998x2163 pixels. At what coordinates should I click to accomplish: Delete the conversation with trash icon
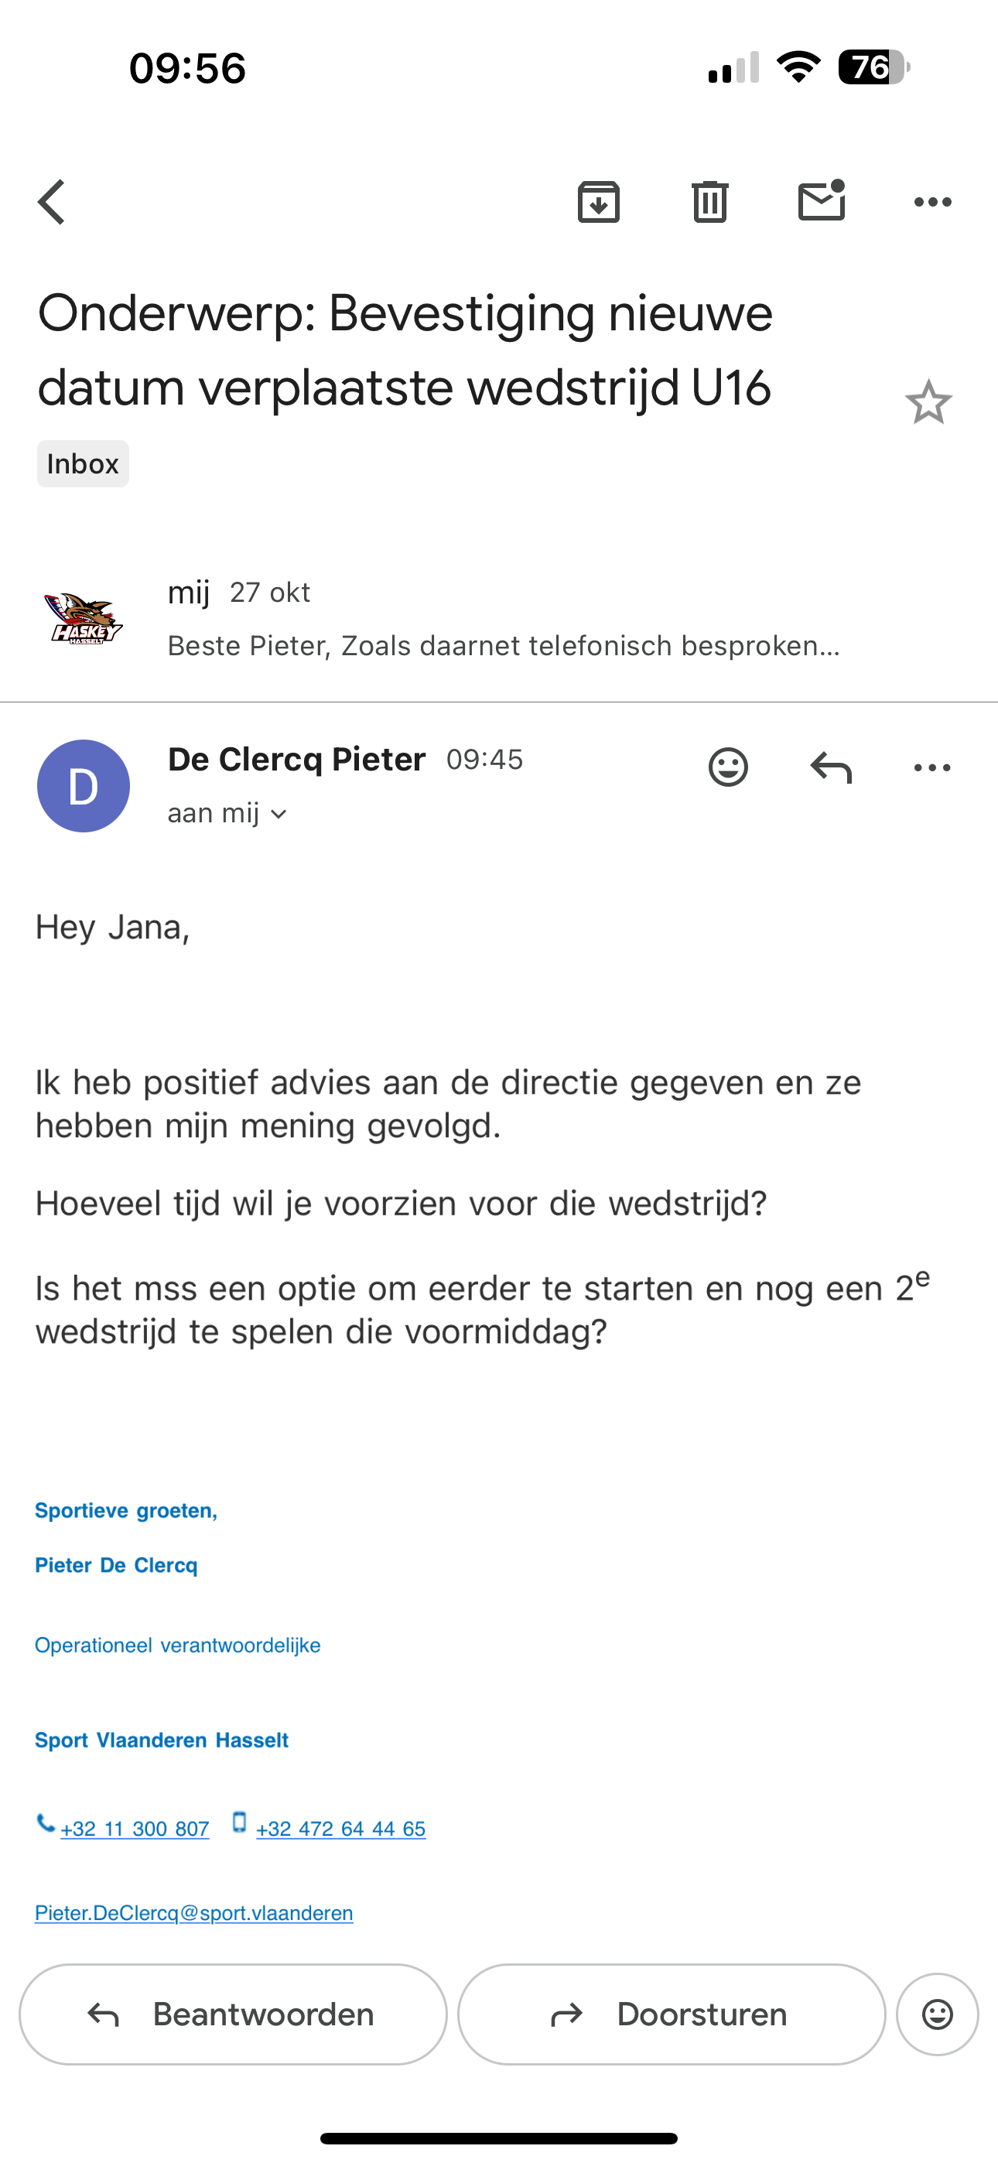(710, 201)
